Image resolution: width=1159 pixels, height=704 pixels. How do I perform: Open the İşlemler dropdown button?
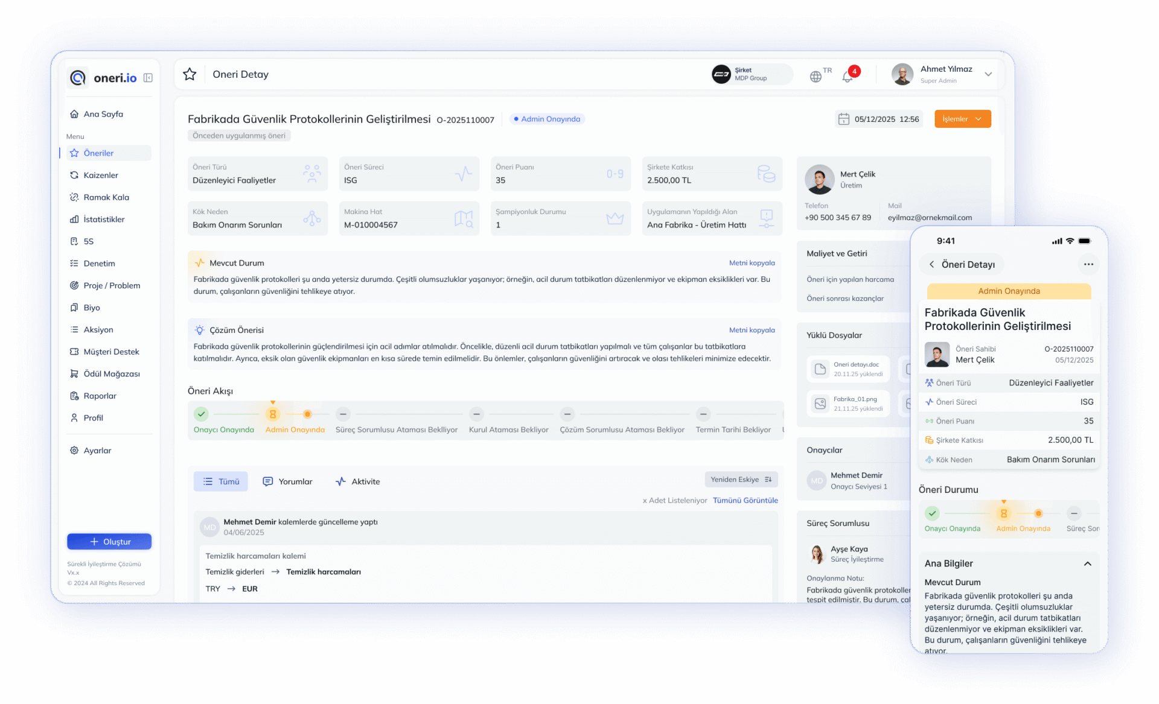pyautogui.click(x=962, y=119)
